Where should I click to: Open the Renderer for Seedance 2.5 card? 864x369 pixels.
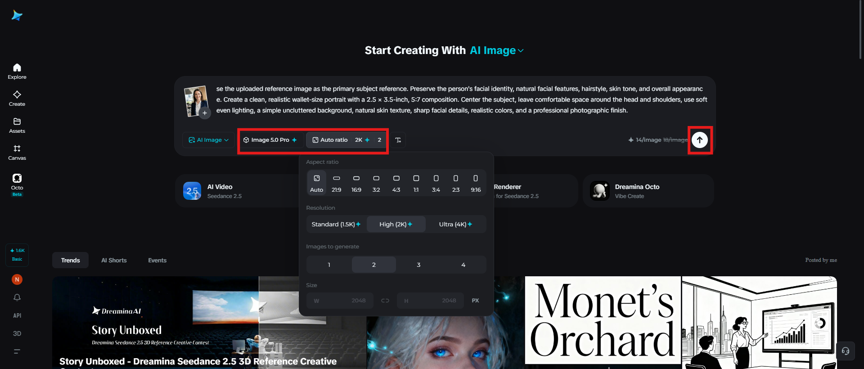(x=535, y=191)
